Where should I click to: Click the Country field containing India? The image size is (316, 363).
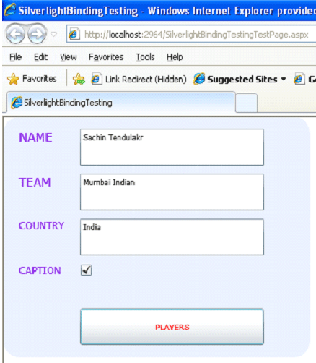click(172, 236)
